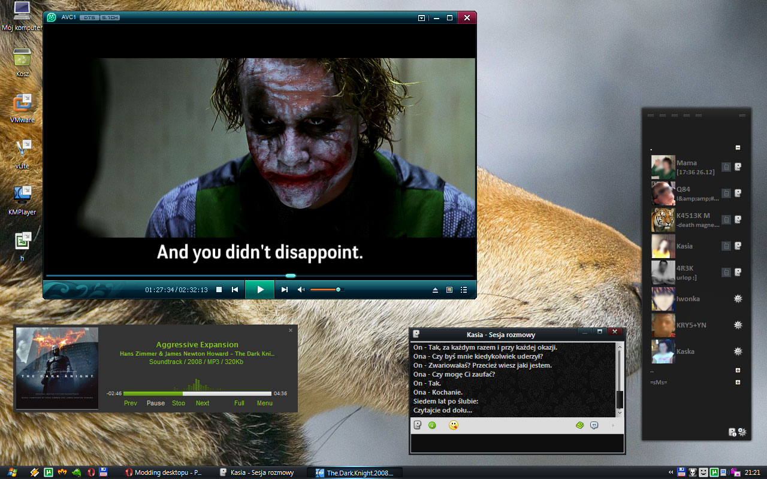The width and height of the screenshot is (767, 479).
Task: Click the phone icon next to Mama
Action: point(726,167)
